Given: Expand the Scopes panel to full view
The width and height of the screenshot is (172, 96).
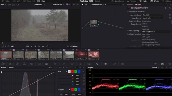Looking at the screenshot, I should pyautogui.click(x=167, y=67).
